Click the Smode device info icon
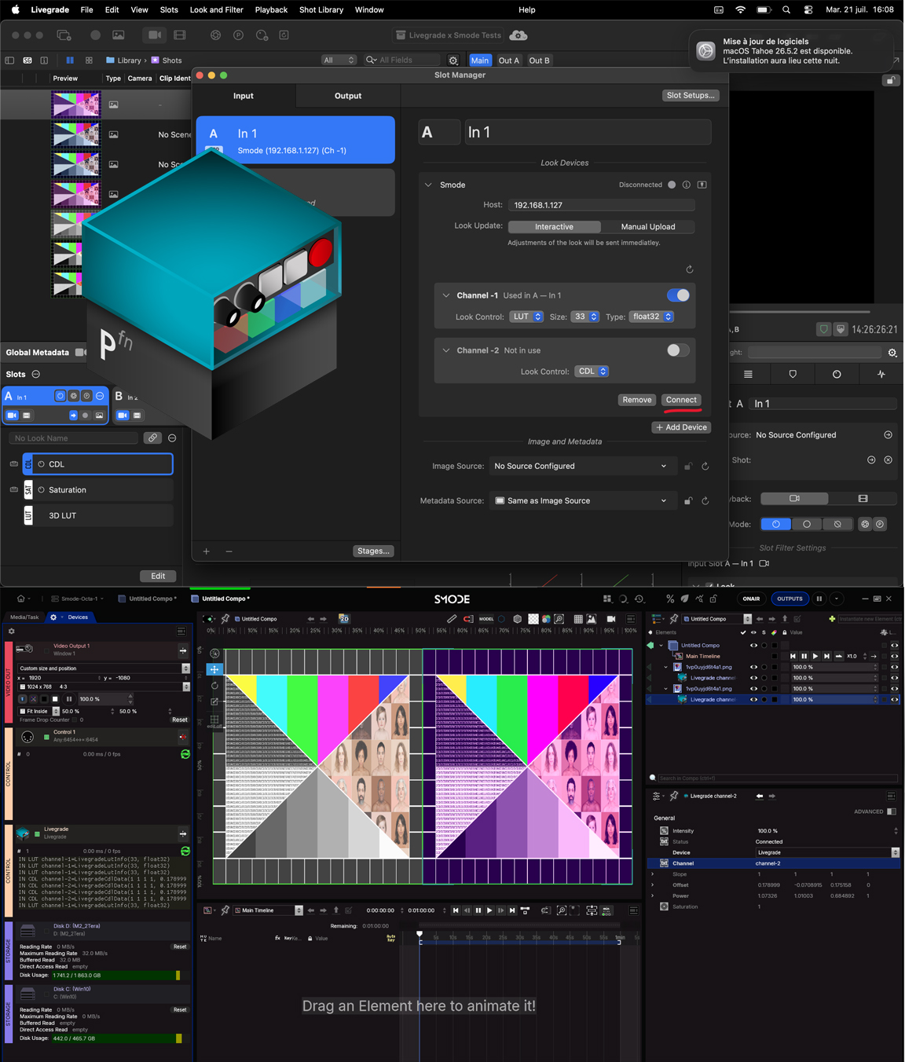 [687, 185]
